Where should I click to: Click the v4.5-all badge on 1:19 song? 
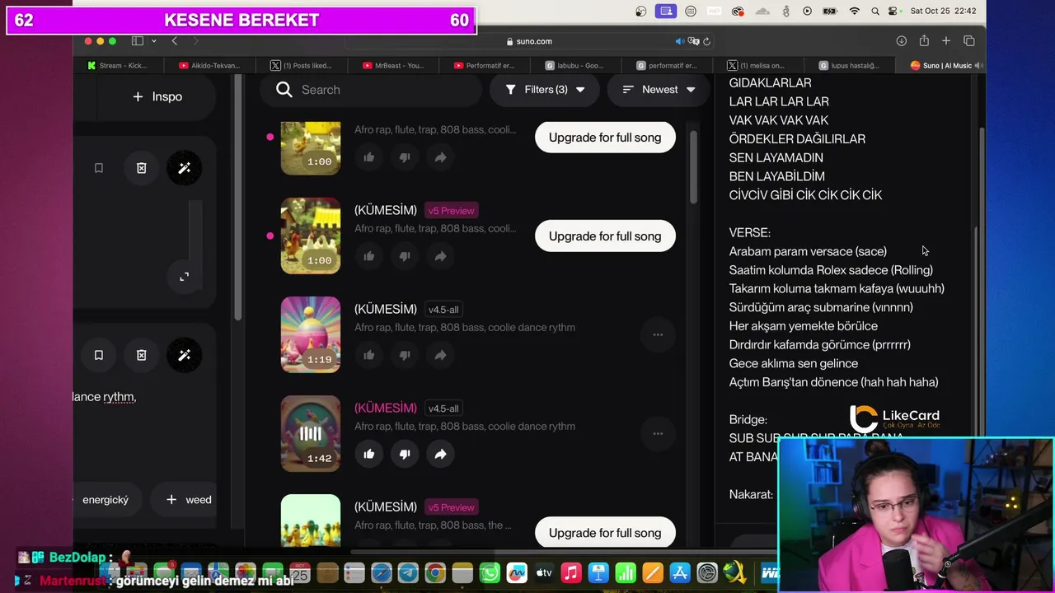(443, 310)
